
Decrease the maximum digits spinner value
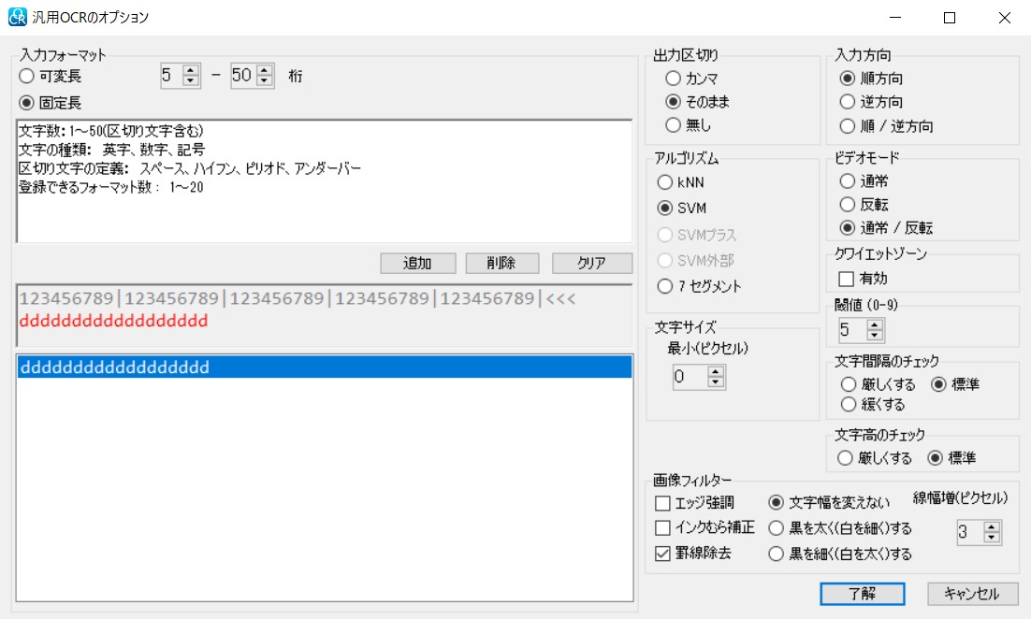click(265, 81)
